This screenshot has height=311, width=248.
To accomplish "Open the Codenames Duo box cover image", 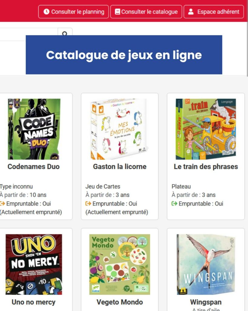I will click(x=34, y=129).
